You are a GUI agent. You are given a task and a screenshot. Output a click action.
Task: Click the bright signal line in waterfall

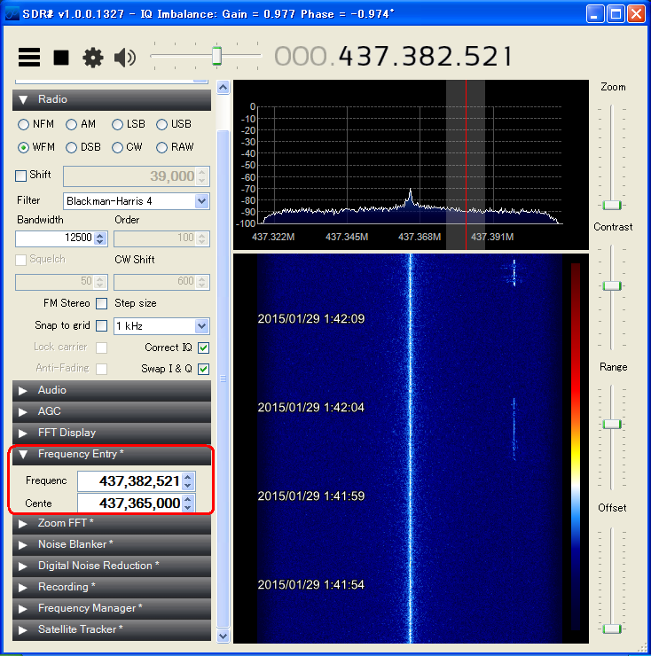point(411,448)
